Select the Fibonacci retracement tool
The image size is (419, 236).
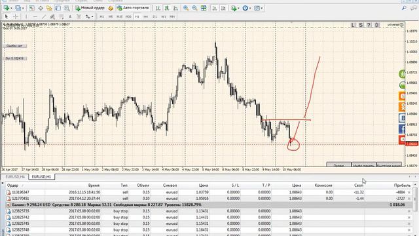tap(61, 16)
